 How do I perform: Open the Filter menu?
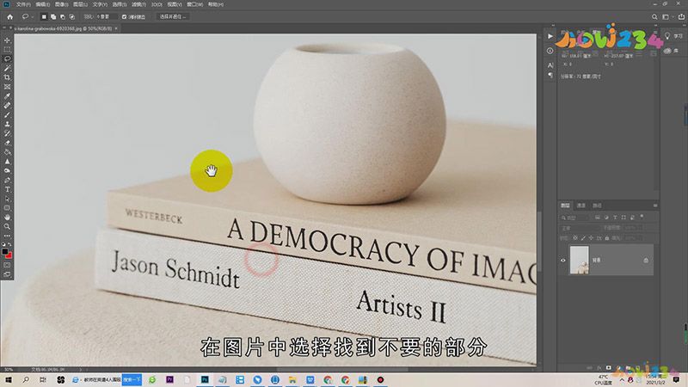tap(138, 4)
